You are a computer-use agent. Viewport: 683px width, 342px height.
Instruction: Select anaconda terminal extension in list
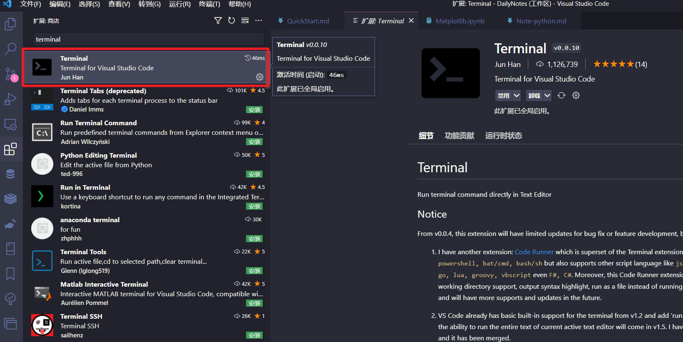point(147,229)
